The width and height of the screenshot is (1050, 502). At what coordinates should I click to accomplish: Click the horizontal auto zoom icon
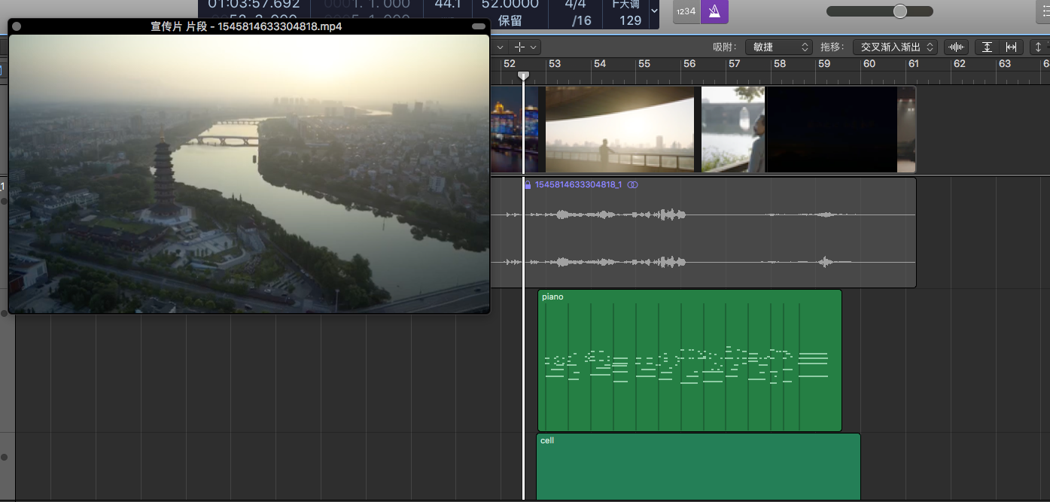1011,47
